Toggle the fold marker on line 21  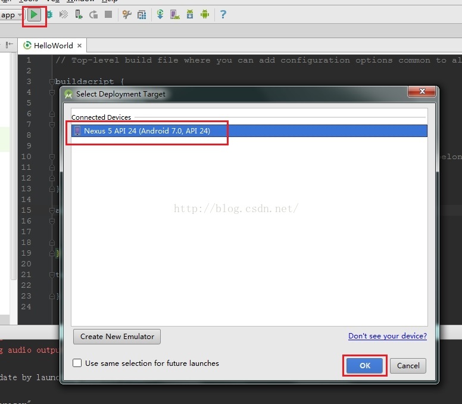(x=52, y=275)
